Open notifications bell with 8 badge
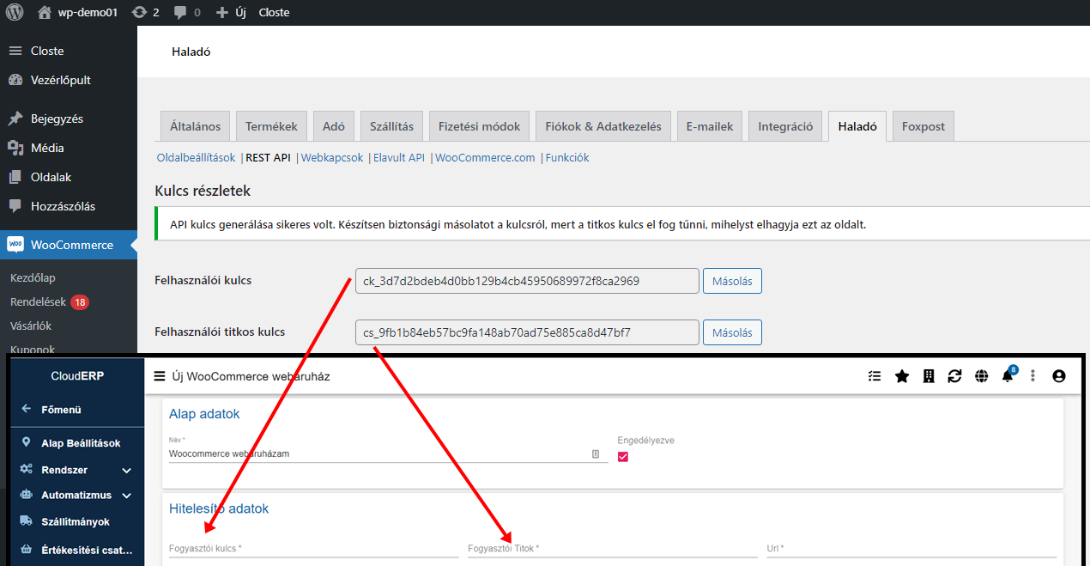1090x566 pixels. [x=1008, y=376]
